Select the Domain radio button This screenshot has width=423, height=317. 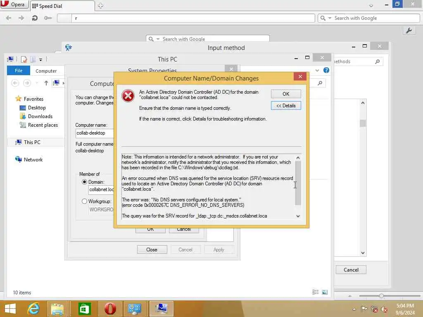tap(84, 182)
